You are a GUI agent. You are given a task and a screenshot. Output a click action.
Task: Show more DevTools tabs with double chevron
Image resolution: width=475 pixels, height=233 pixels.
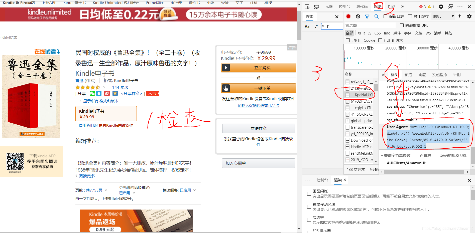click(x=403, y=7)
